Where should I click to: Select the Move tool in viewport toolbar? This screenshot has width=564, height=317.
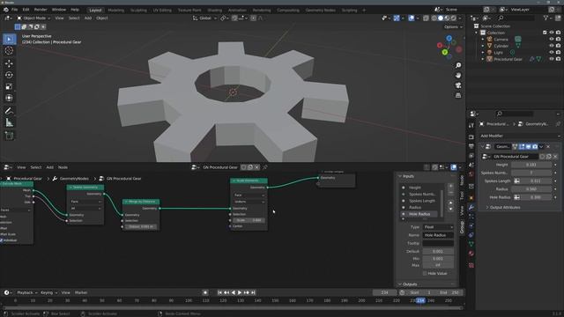9,63
